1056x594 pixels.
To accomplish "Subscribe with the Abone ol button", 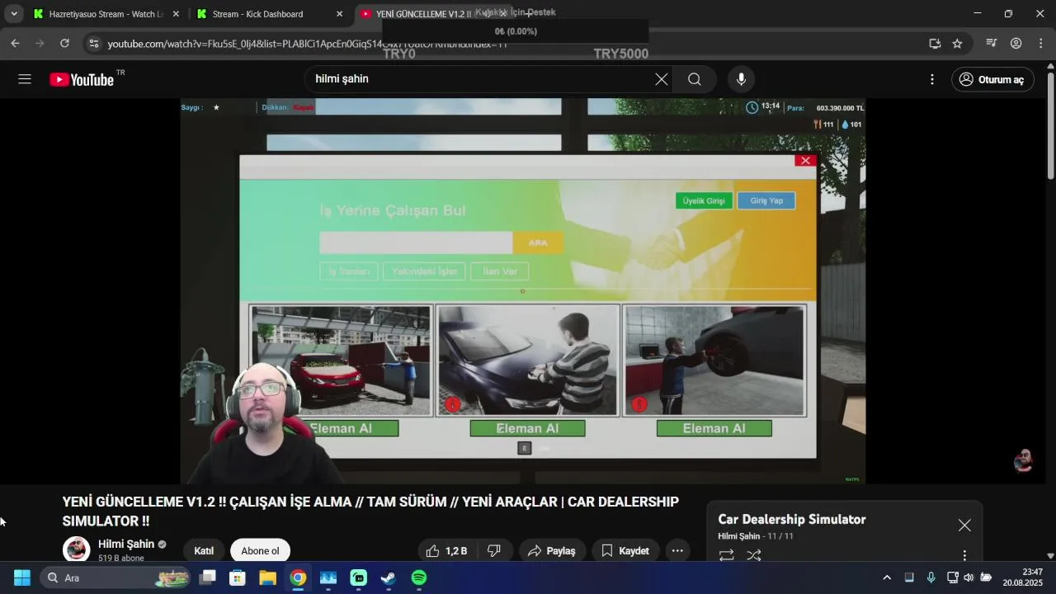I will [260, 551].
